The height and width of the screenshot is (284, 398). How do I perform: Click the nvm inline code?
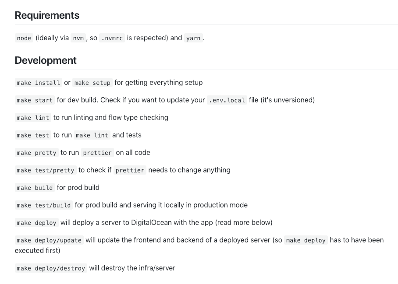point(78,38)
